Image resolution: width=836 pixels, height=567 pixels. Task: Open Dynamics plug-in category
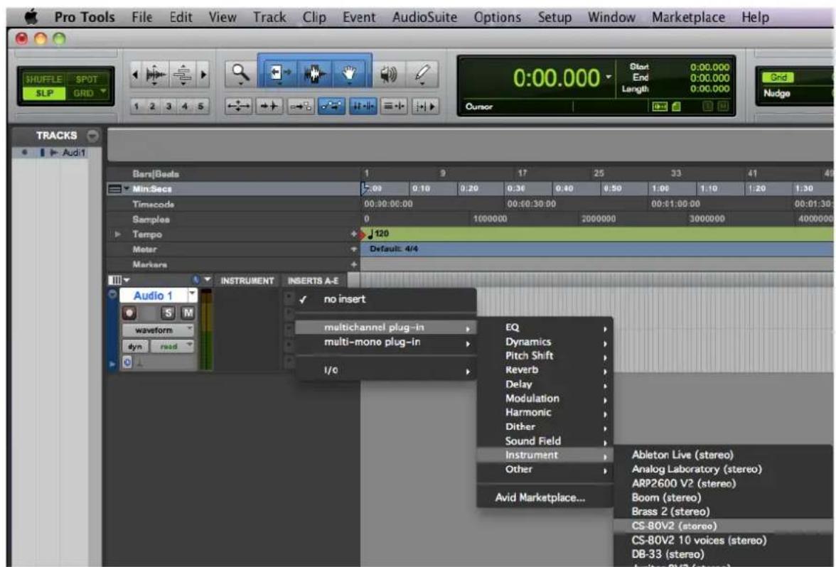coord(545,342)
